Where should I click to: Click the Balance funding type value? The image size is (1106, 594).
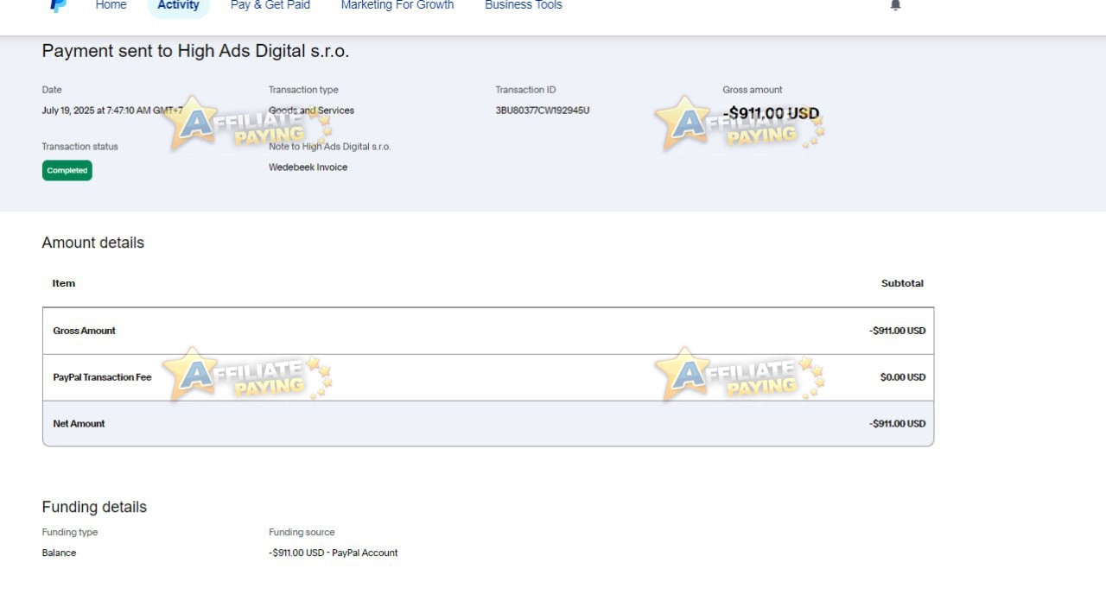(59, 553)
